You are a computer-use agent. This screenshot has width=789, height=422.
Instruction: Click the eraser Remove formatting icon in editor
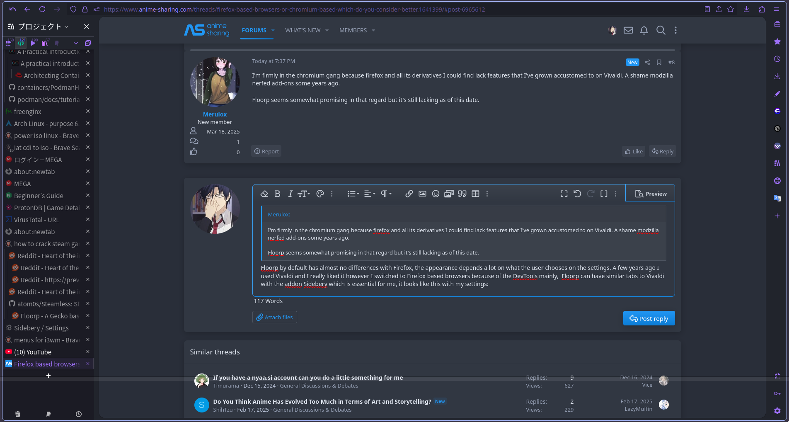pos(264,194)
